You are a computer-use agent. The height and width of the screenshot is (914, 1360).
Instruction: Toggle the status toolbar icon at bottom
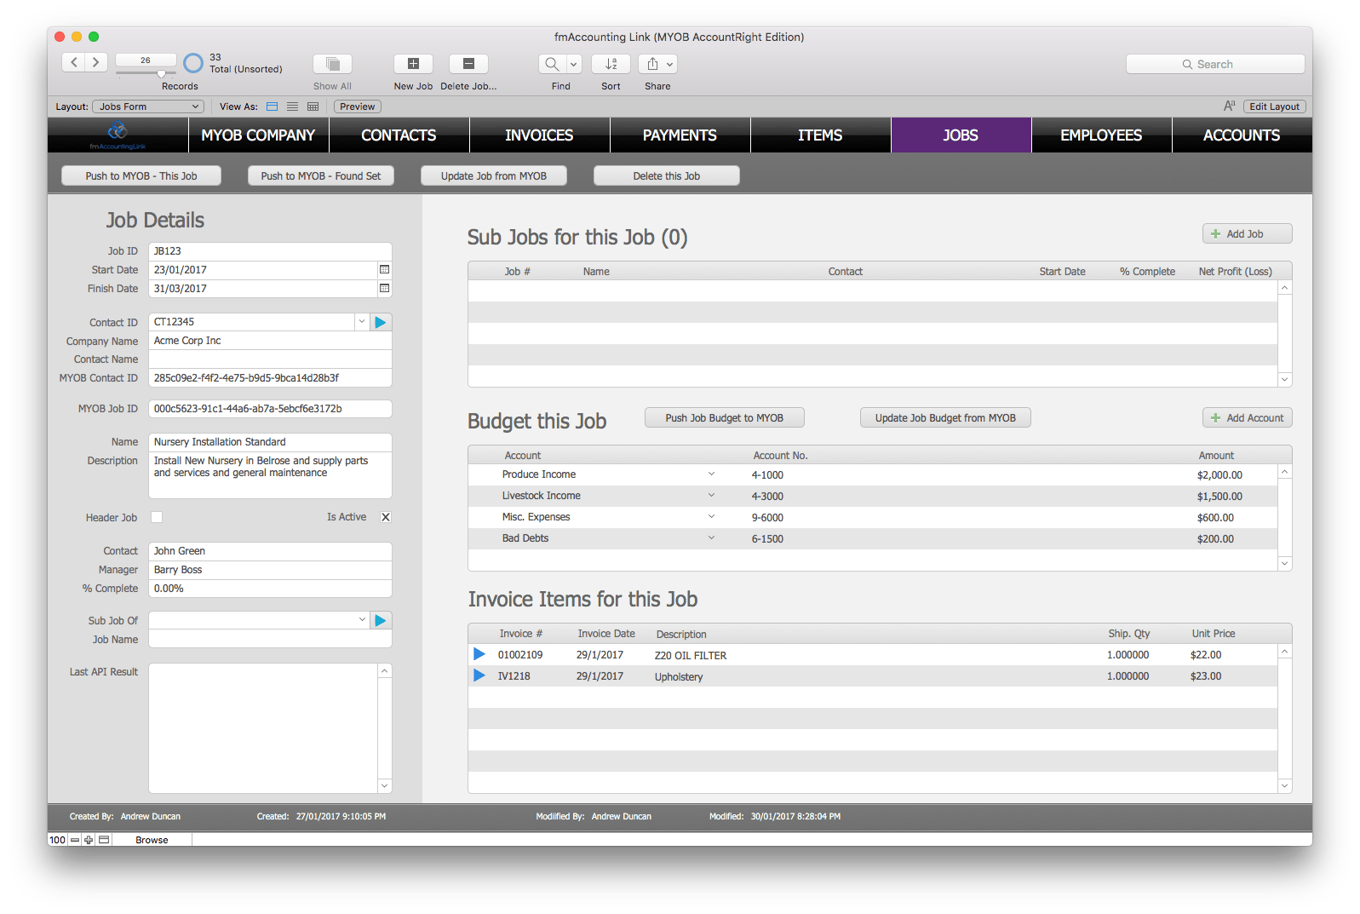104,840
